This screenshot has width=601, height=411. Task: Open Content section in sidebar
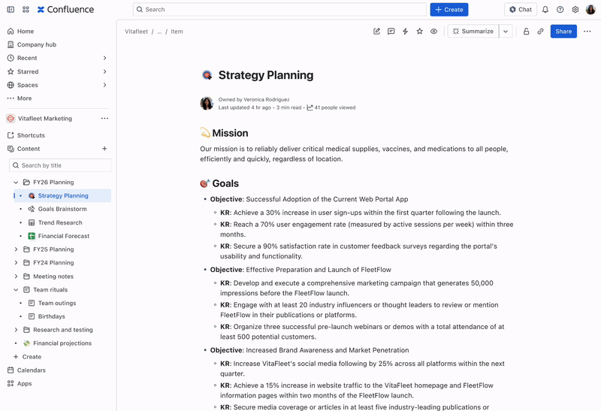(29, 149)
